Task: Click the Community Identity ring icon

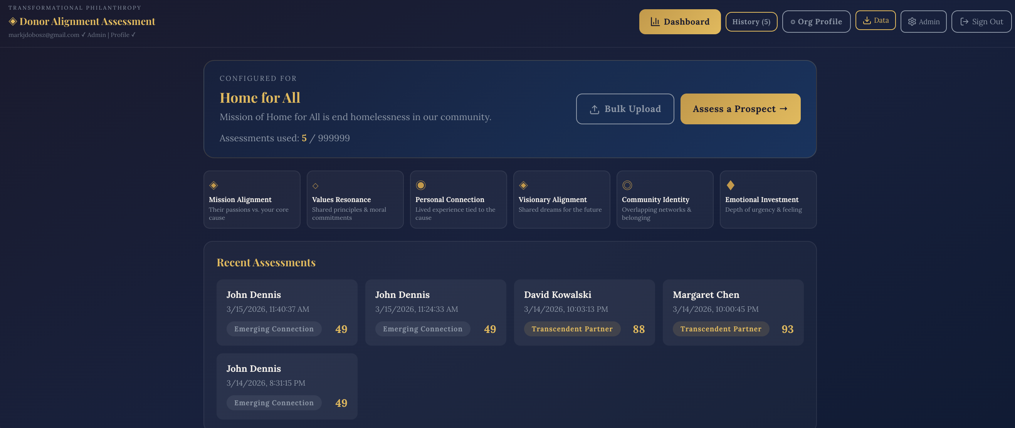Action: [627, 185]
